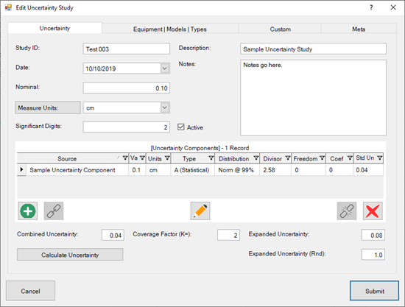This screenshot has width=405, height=307.
Task: Select the 'Norm @ 99%' distribution cell
Action: click(x=237, y=170)
